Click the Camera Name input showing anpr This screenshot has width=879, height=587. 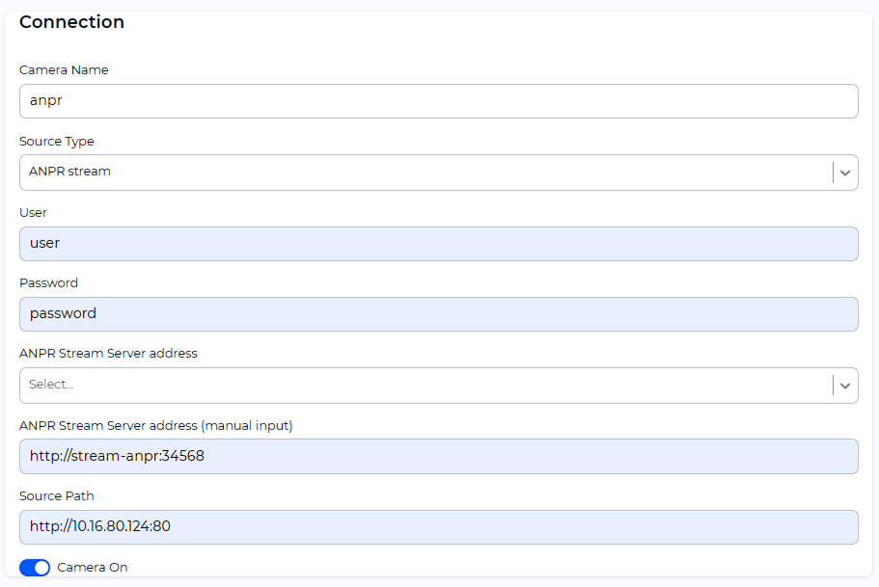pos(439,100)
